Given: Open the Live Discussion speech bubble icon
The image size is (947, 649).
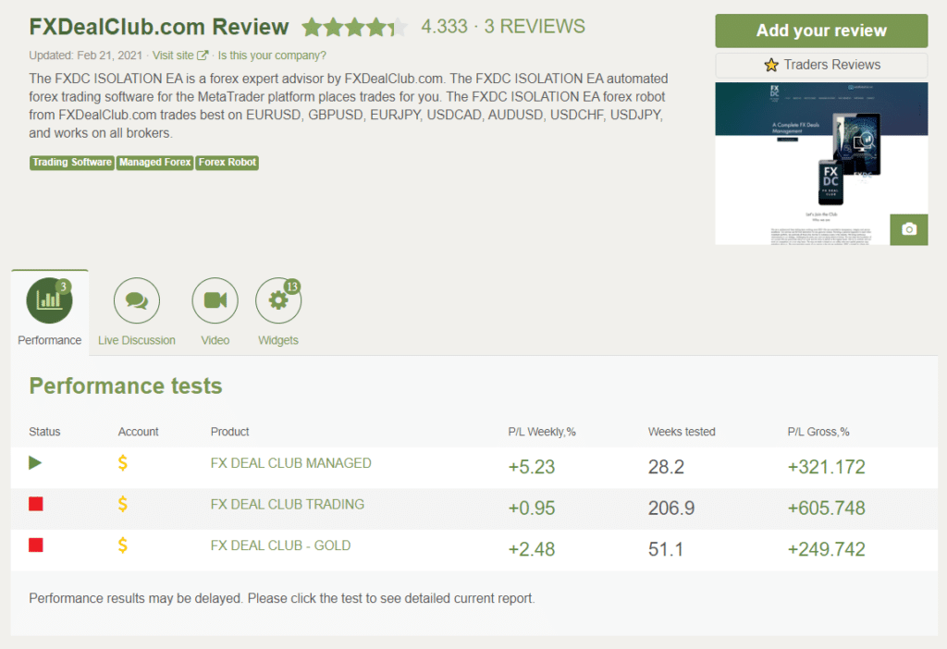Looking at the screenshot, I should (x=136, y=300).
